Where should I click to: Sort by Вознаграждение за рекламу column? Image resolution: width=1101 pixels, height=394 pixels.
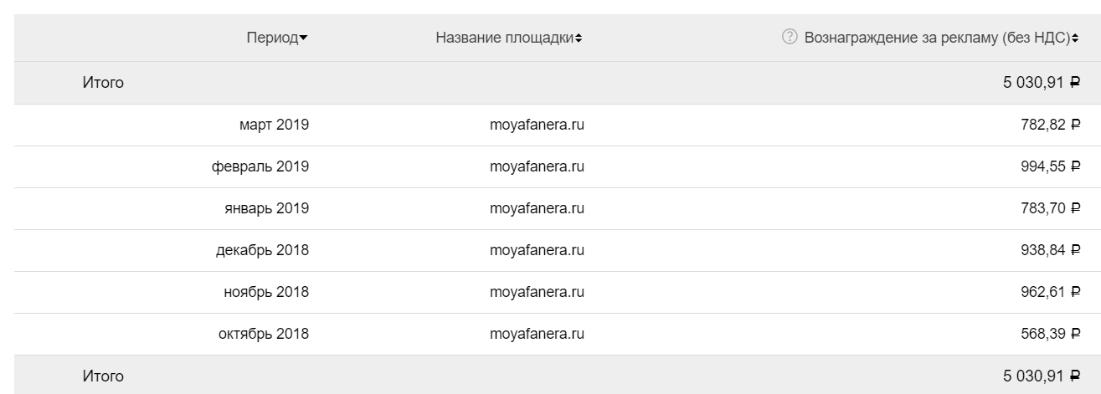(939, 38)
